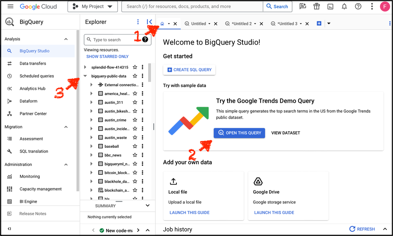This screenshot has width=393, height=236.
Task: Expand the austin_311 dataset
Action: 91,102
